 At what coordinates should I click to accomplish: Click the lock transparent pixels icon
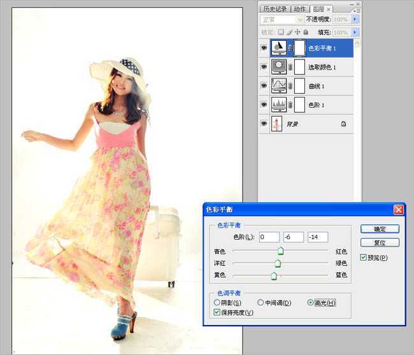(x=281, y=32)
